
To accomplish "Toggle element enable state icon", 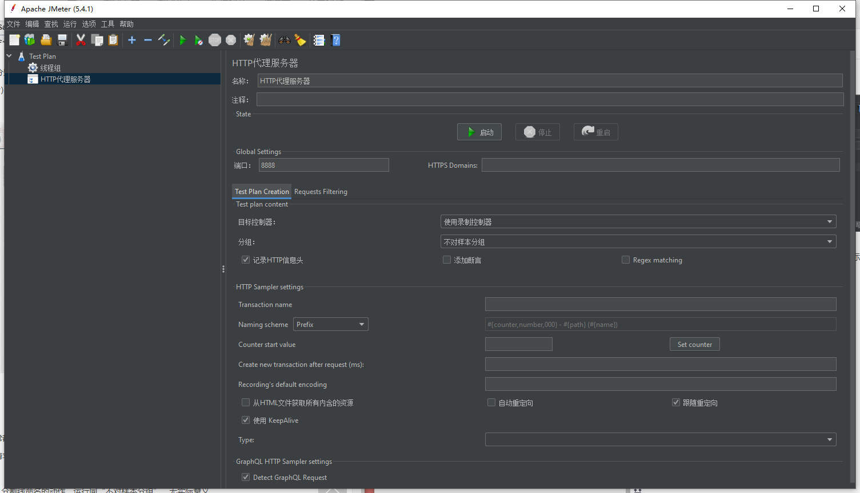I will point(164,40).
